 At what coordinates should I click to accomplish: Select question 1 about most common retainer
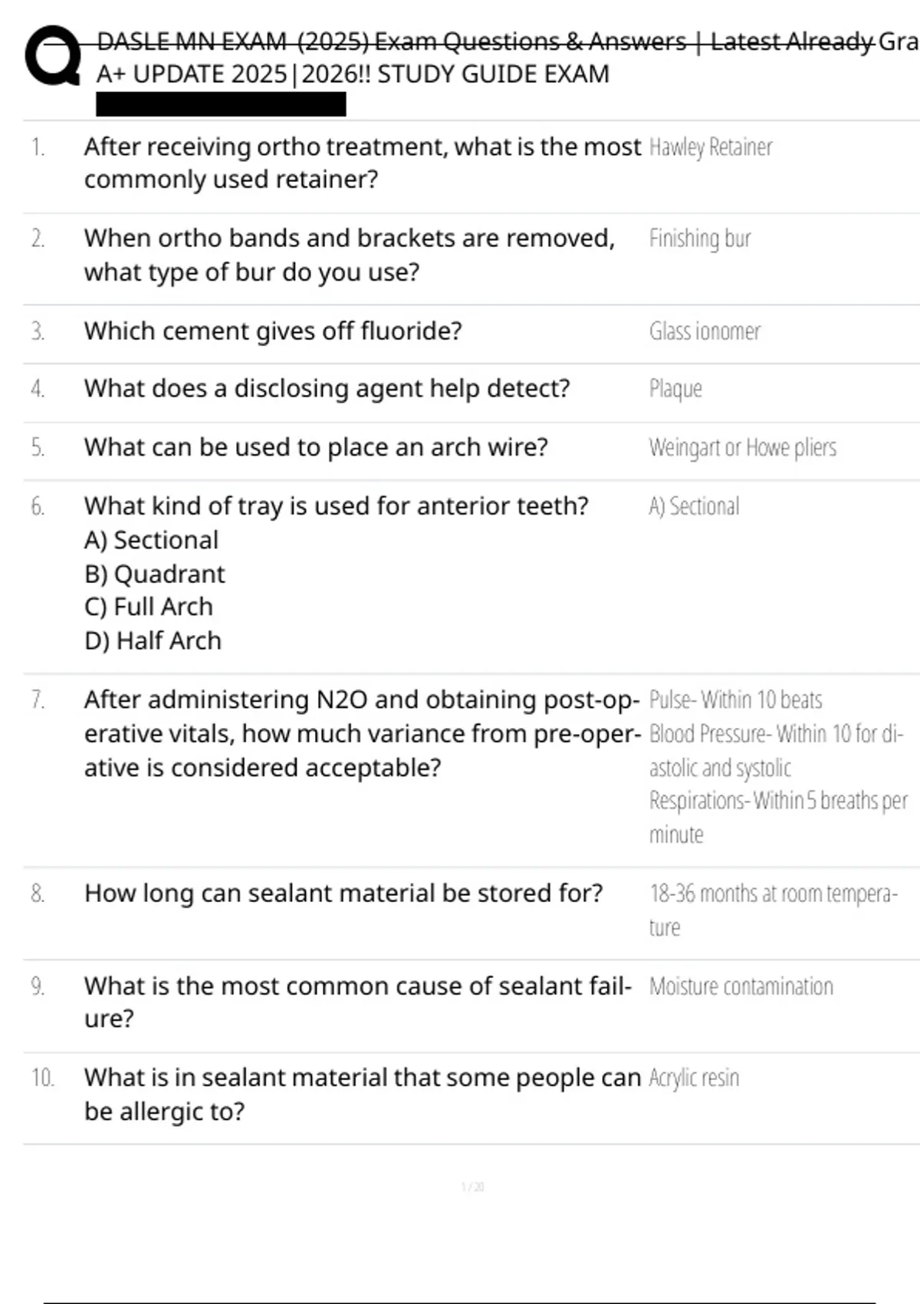pos(362,163)
